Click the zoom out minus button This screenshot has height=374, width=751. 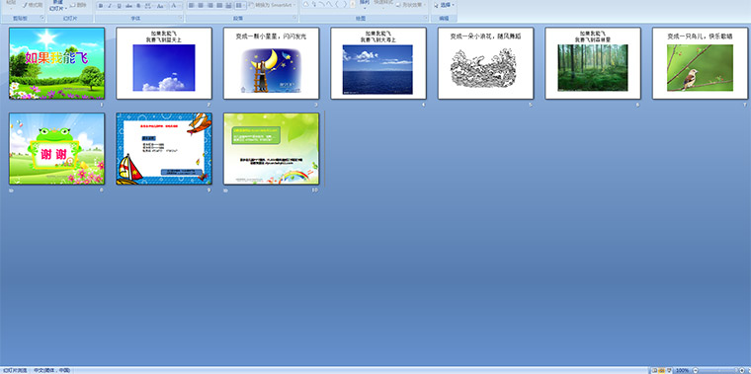(696, 371)
